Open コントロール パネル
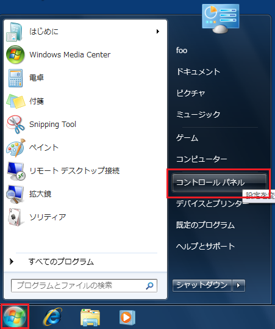 tap(219, 183)
